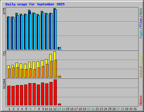The image size is (144, 112).
Task: Click the day 12 axis label
Action: coord(55,109)
